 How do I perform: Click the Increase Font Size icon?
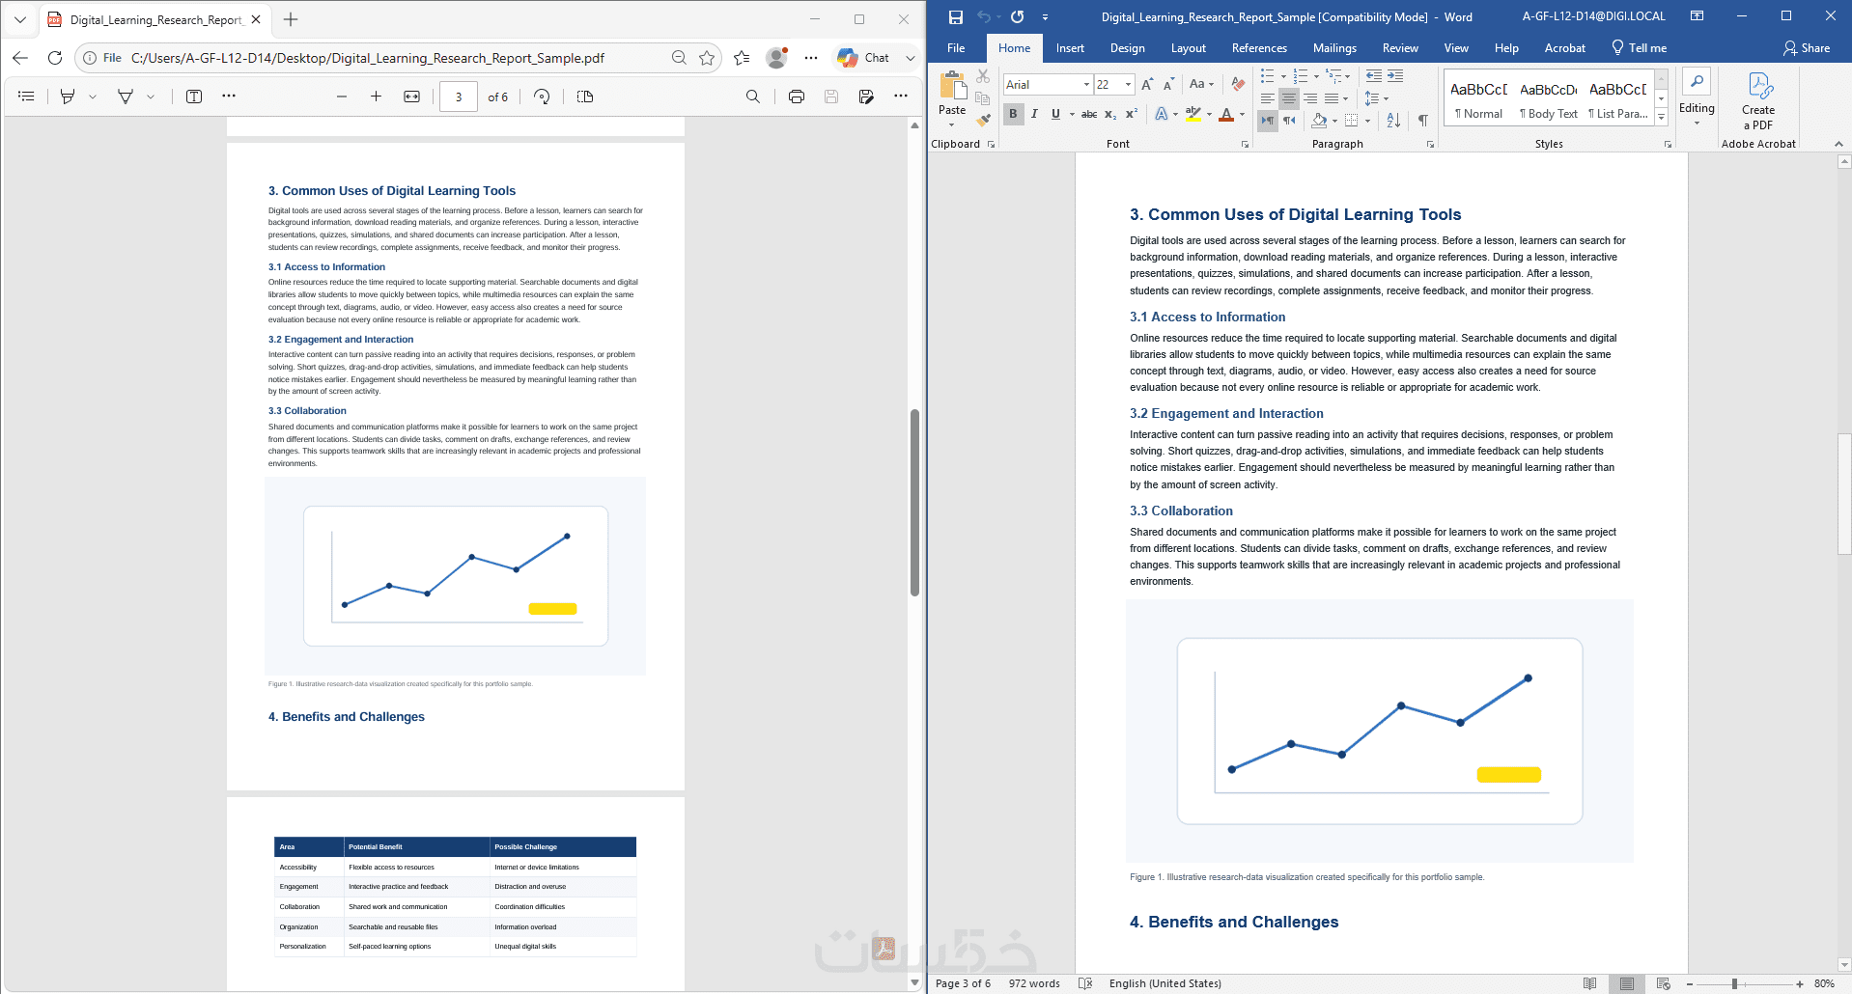pos(1147,85)
